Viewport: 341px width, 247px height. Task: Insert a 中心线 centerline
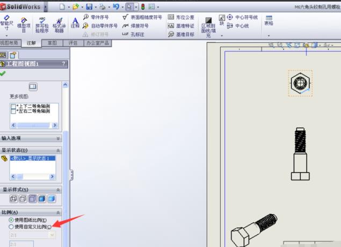(x=238, y=26)
